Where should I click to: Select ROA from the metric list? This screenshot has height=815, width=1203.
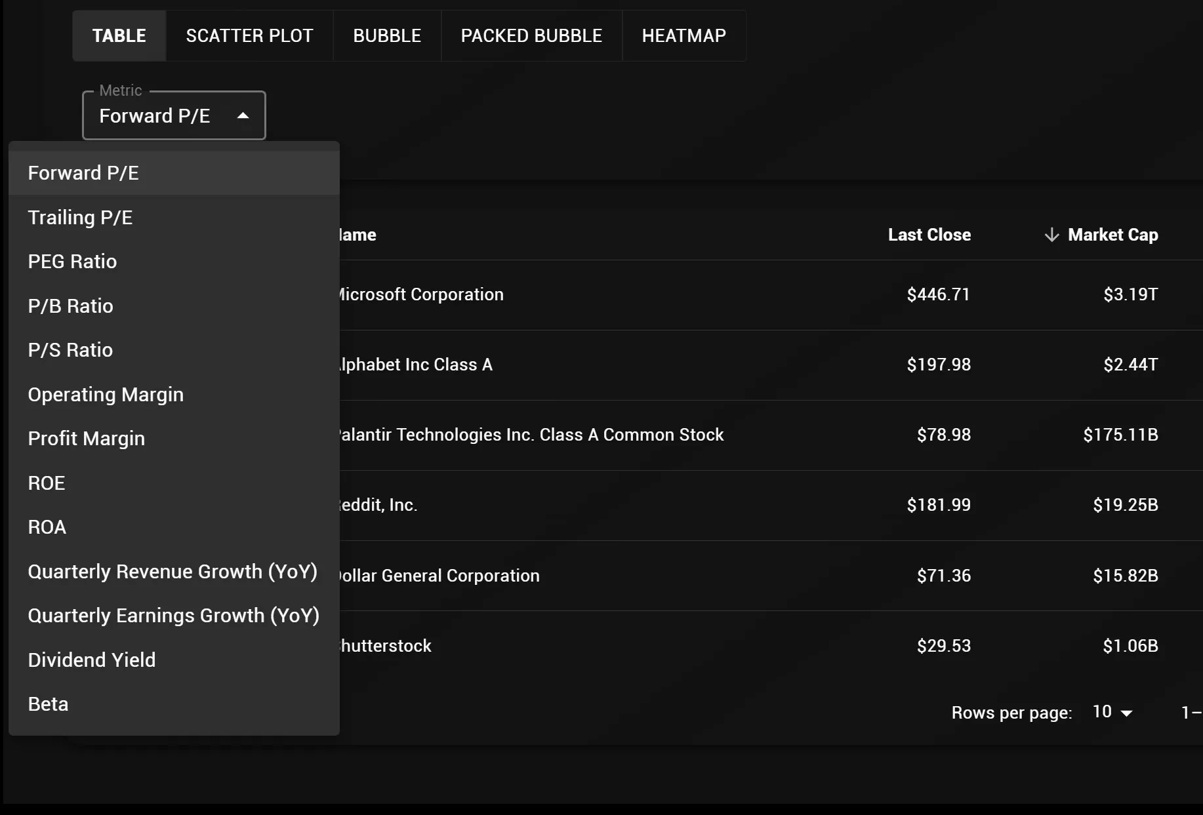click(x=174, y=527)
